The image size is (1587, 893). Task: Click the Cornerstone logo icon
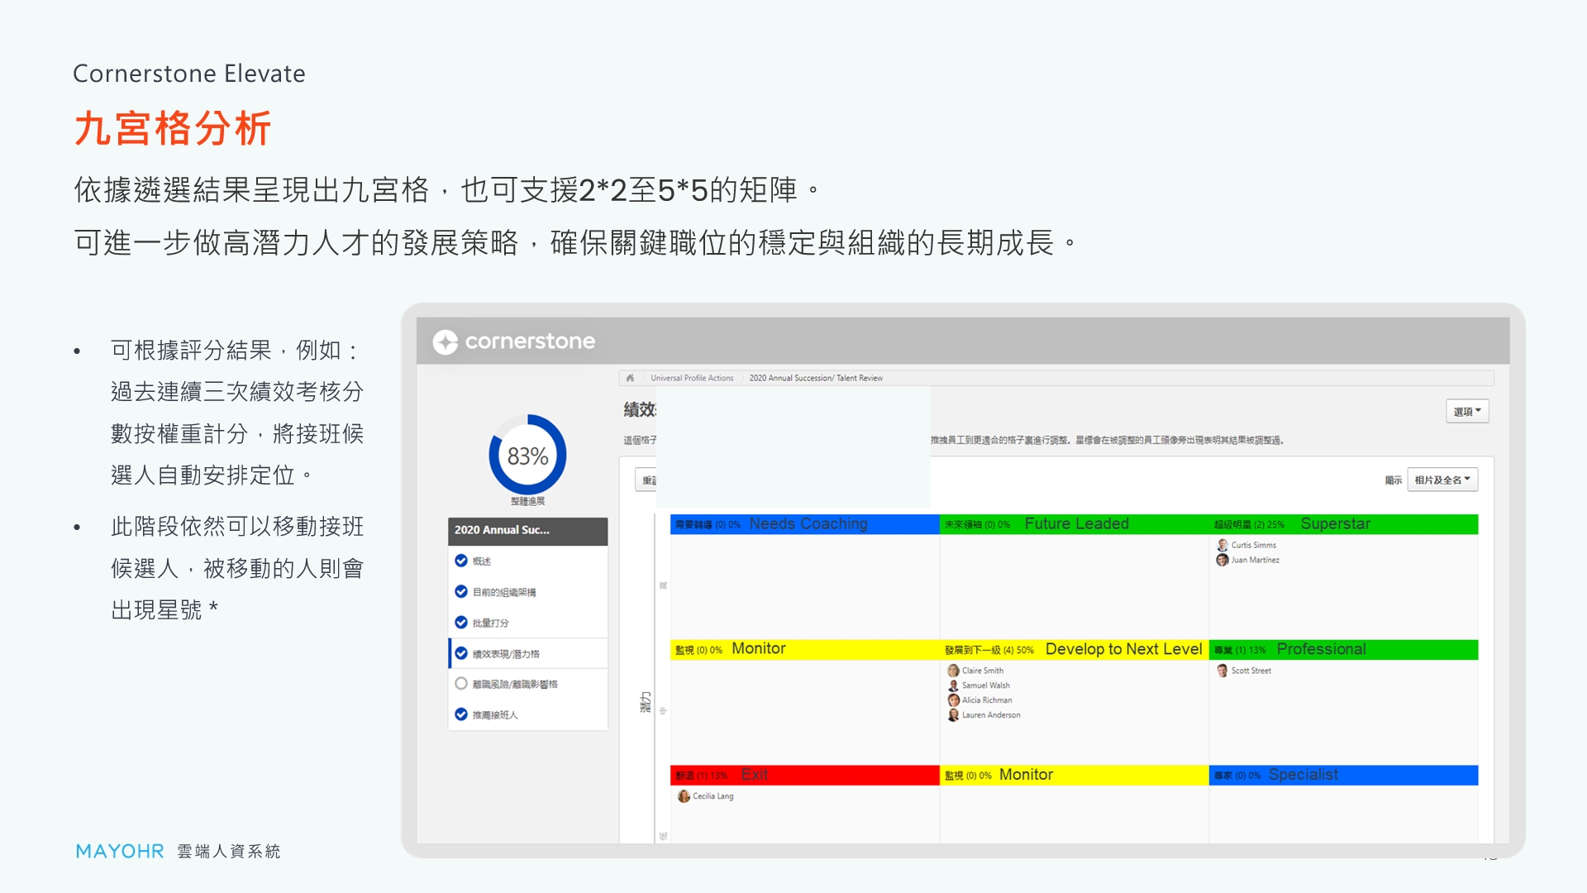445,341
